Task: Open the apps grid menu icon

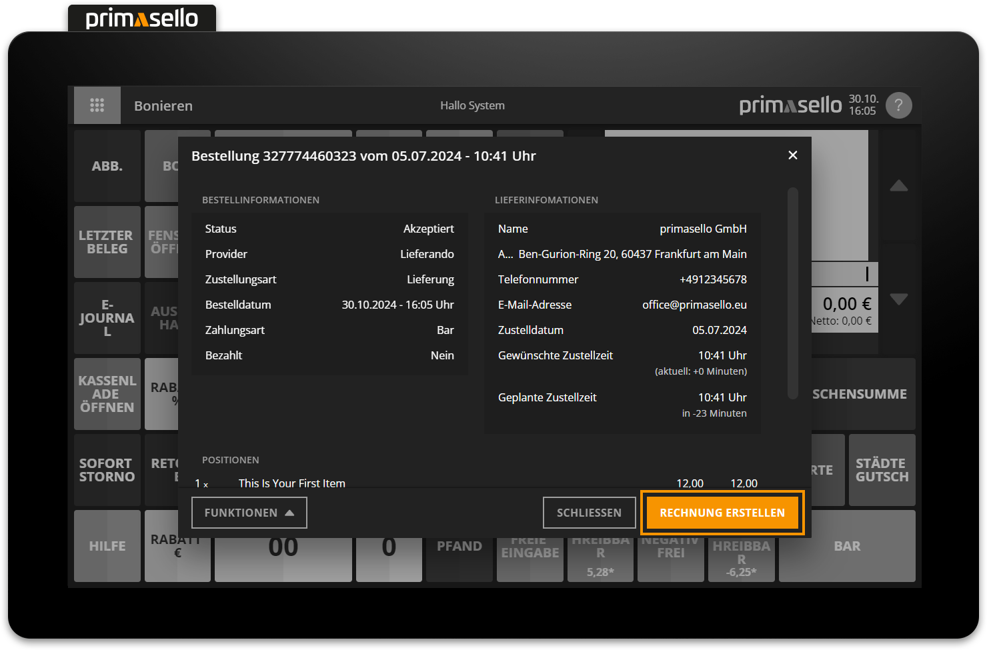Action: coord(97,105)
